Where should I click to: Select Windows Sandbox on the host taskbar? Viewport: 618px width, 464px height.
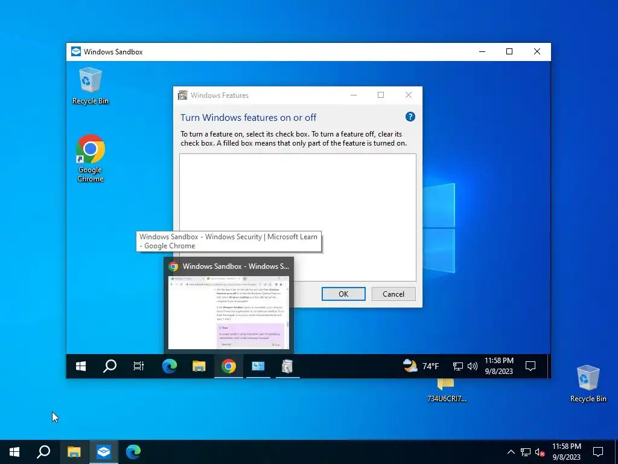click(x=104, y=452)
